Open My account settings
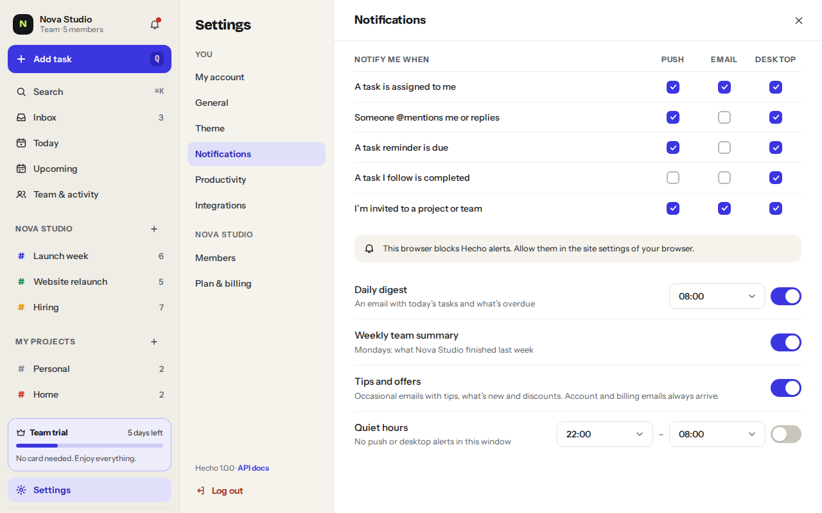The width and height of the screenshot is (822, 513). [x=256, y=77]
